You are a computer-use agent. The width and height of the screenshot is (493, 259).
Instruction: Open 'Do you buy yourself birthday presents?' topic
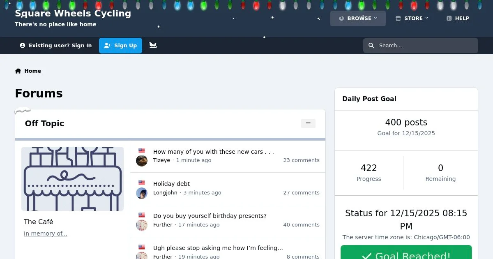tap(210, 216)
